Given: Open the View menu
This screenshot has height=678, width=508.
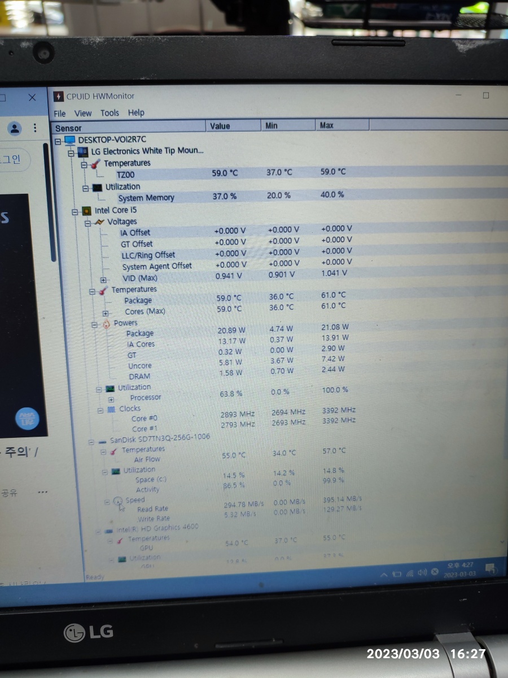Looking at the screenshot, I should pos(83,113).
